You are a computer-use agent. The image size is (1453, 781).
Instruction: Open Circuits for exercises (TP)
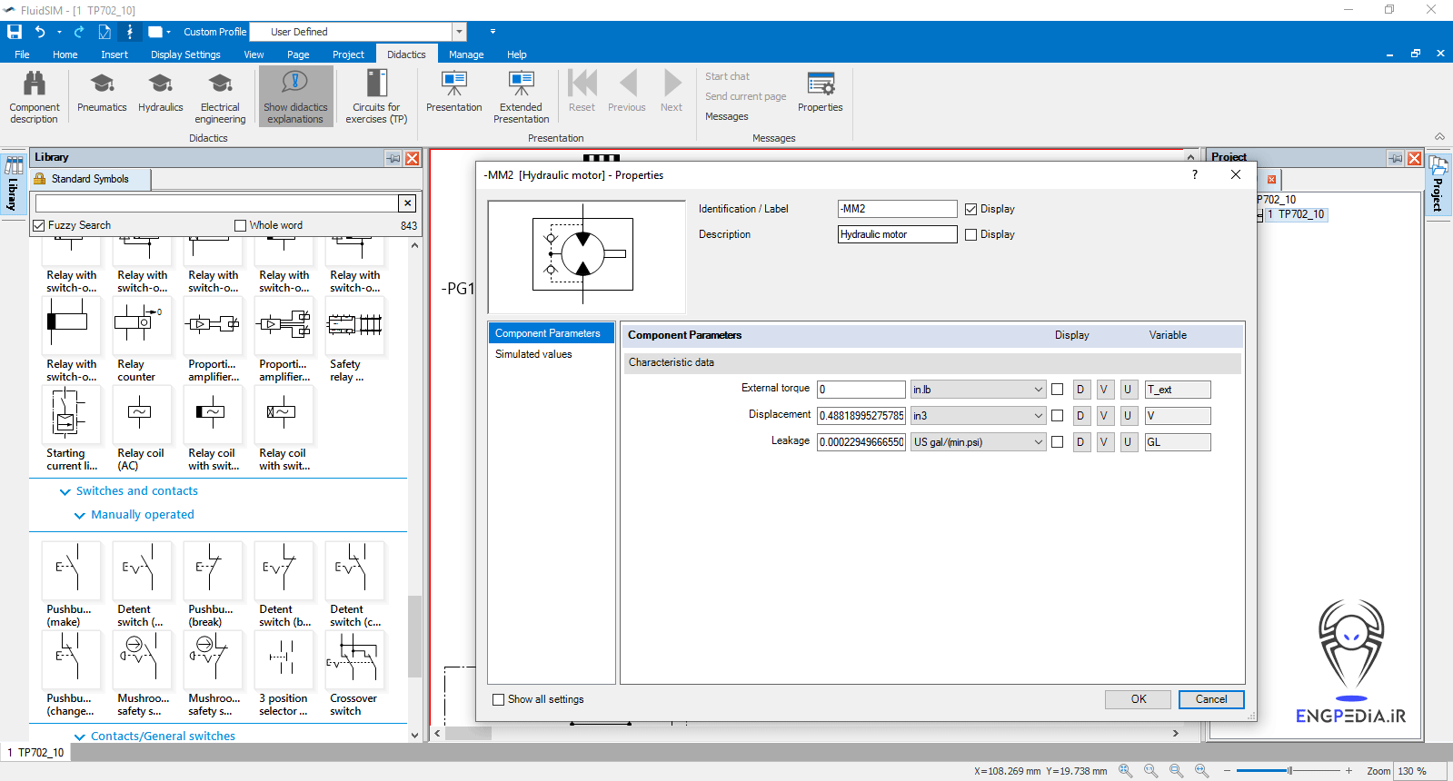376,97
